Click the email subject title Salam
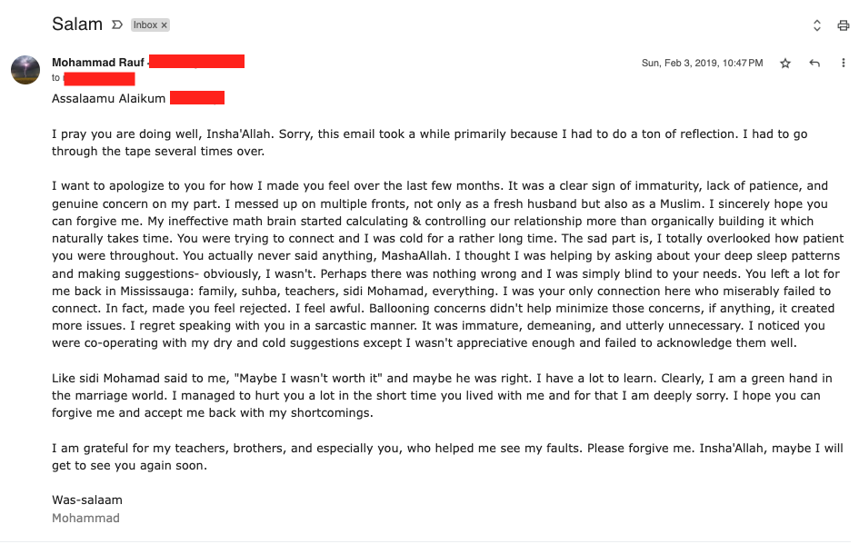Viewport: 859px width, 554px height. (77, 25)
